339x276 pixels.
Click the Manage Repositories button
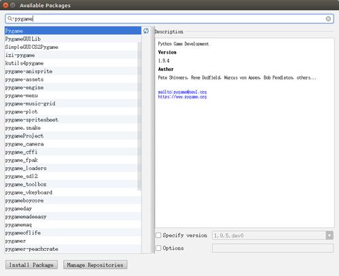point(95,265)
